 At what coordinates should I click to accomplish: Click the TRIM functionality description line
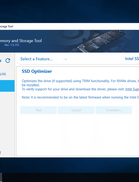tap(80, 81)
